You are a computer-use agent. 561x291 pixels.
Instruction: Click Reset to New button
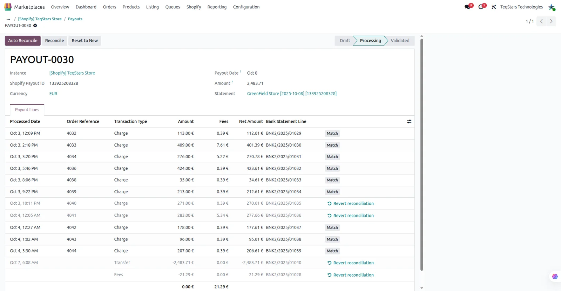pos(85,41)
